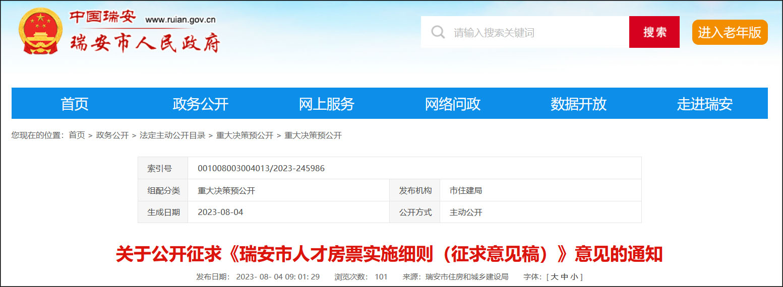Click the red article title heading
This screenshot has width=783, height=287.
point(389,254)
